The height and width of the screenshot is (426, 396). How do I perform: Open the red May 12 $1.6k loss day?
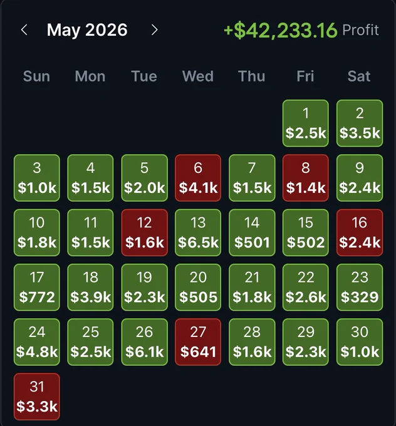[x=144, y=232]
